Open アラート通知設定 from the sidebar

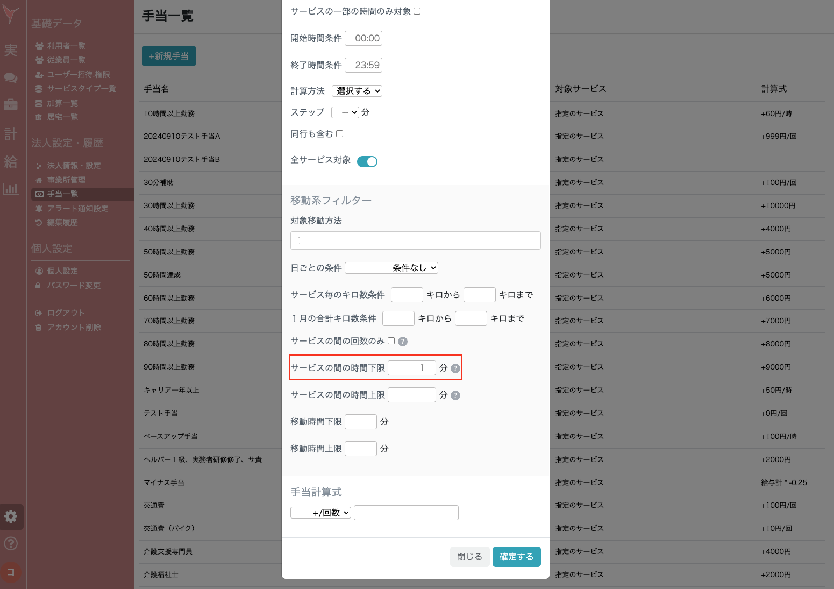click(77, 208)
